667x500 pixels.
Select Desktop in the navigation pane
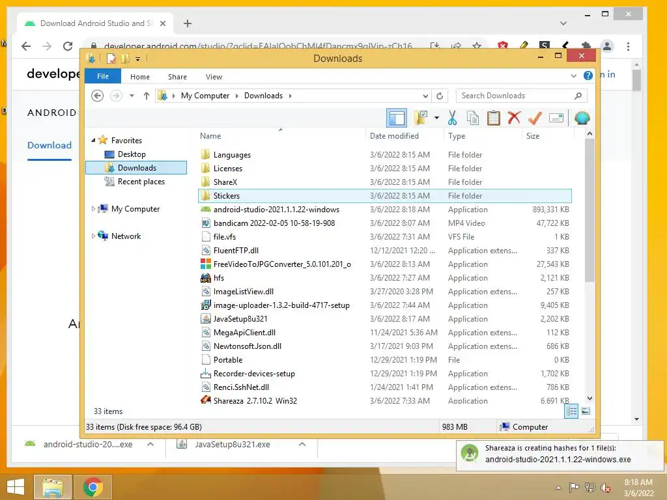[132, 154]
